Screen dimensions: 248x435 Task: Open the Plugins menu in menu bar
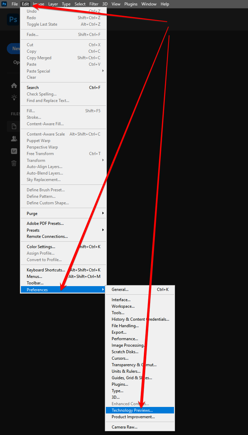(x=131, y=4)
